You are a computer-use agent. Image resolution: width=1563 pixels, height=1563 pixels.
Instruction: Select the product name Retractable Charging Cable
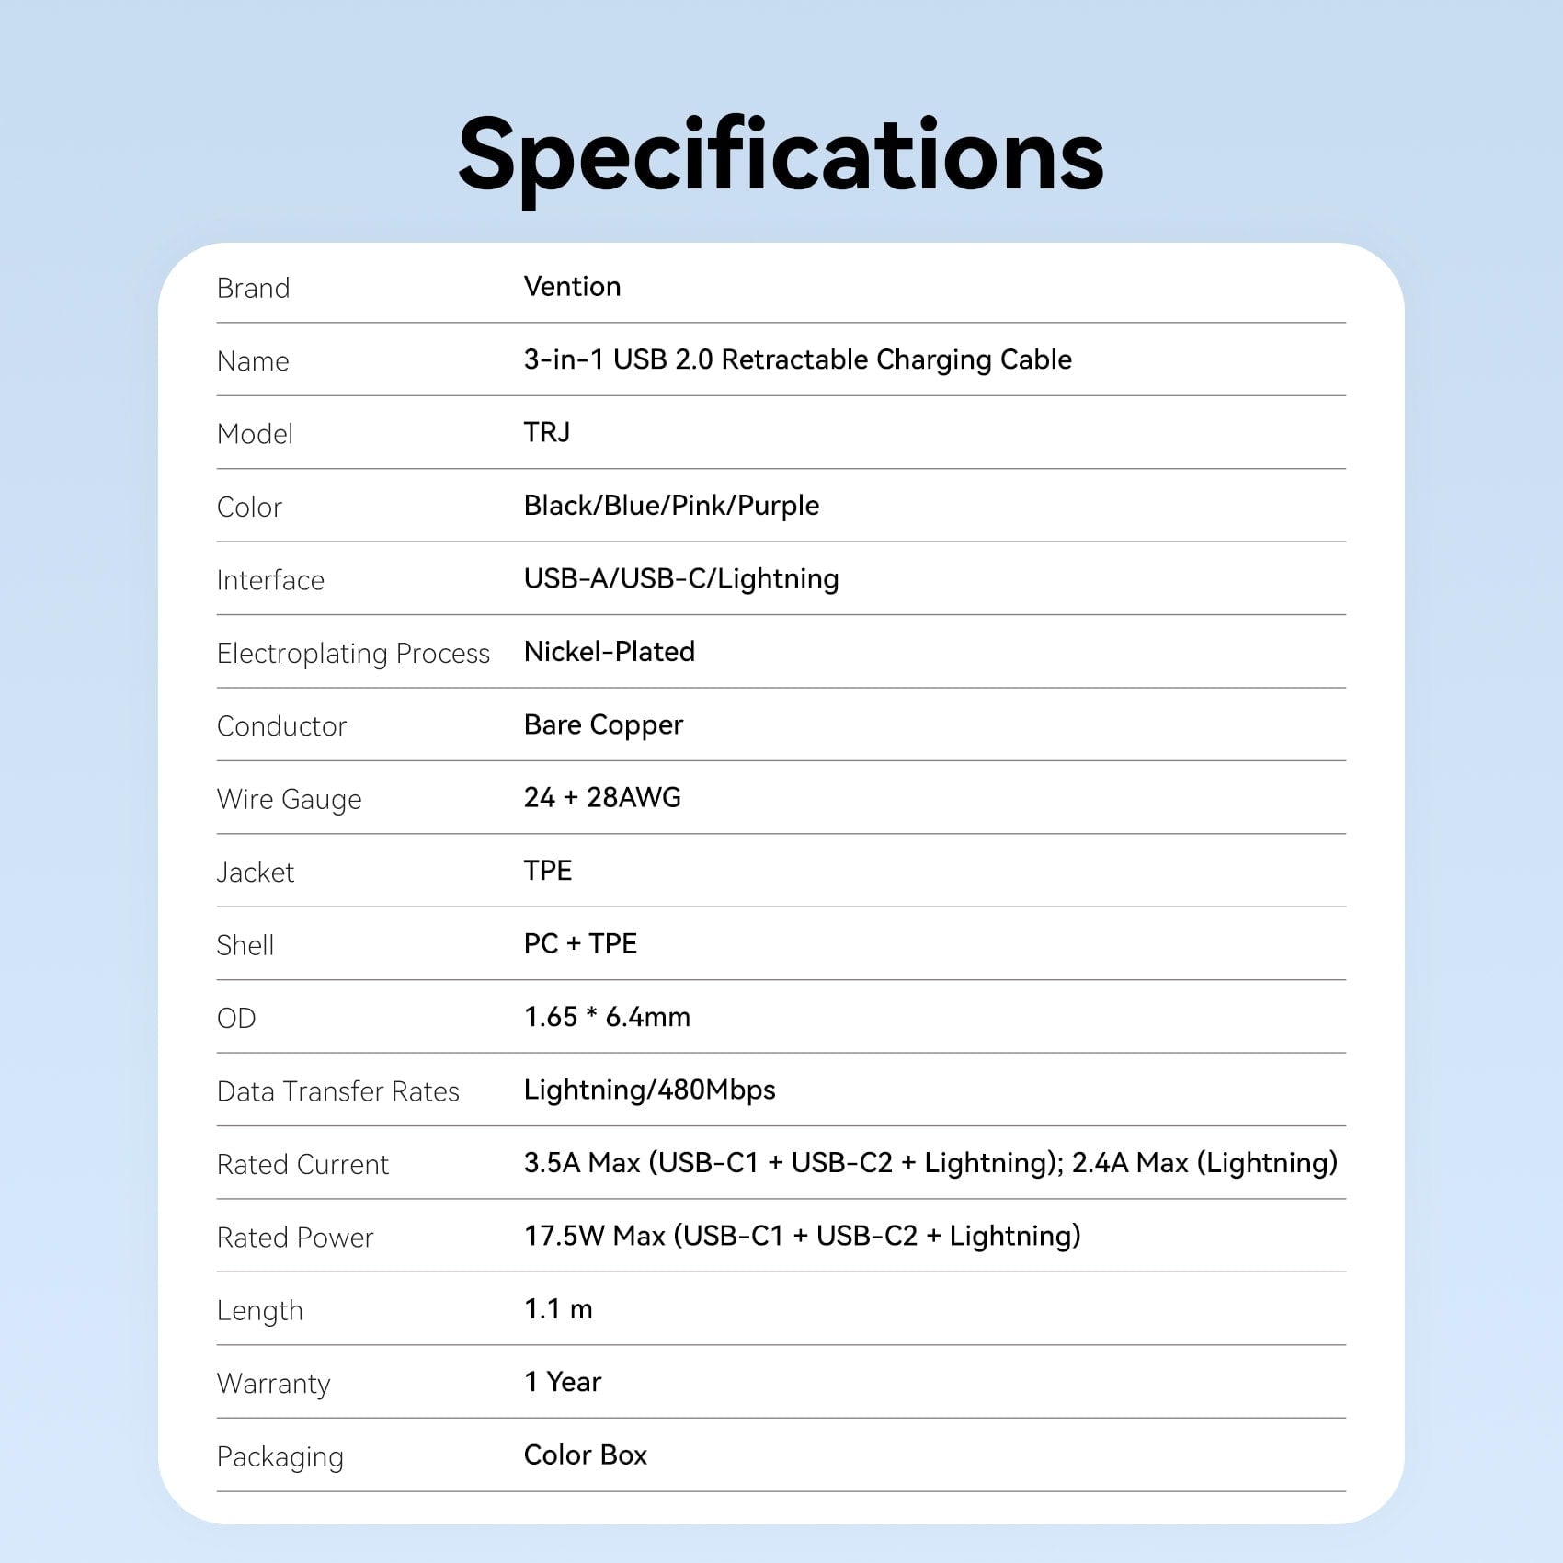coord(797,359)
